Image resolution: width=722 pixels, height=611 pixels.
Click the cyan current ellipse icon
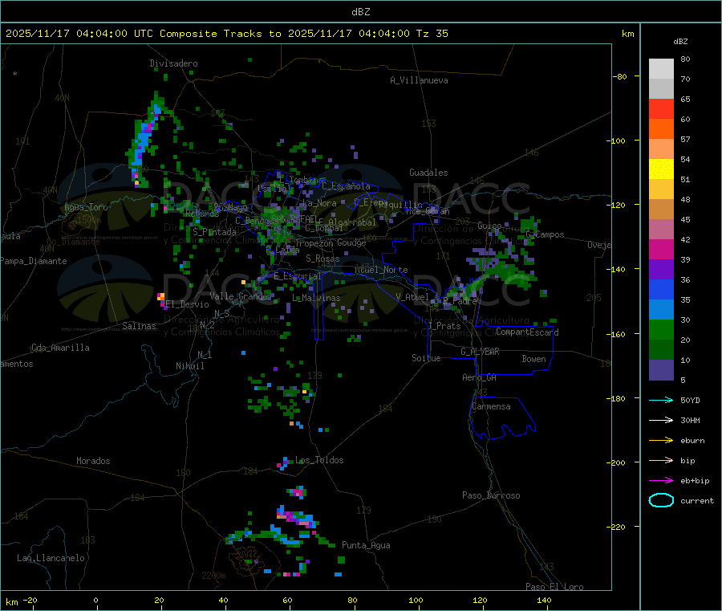pyautogui.click(x=661, y=500)
